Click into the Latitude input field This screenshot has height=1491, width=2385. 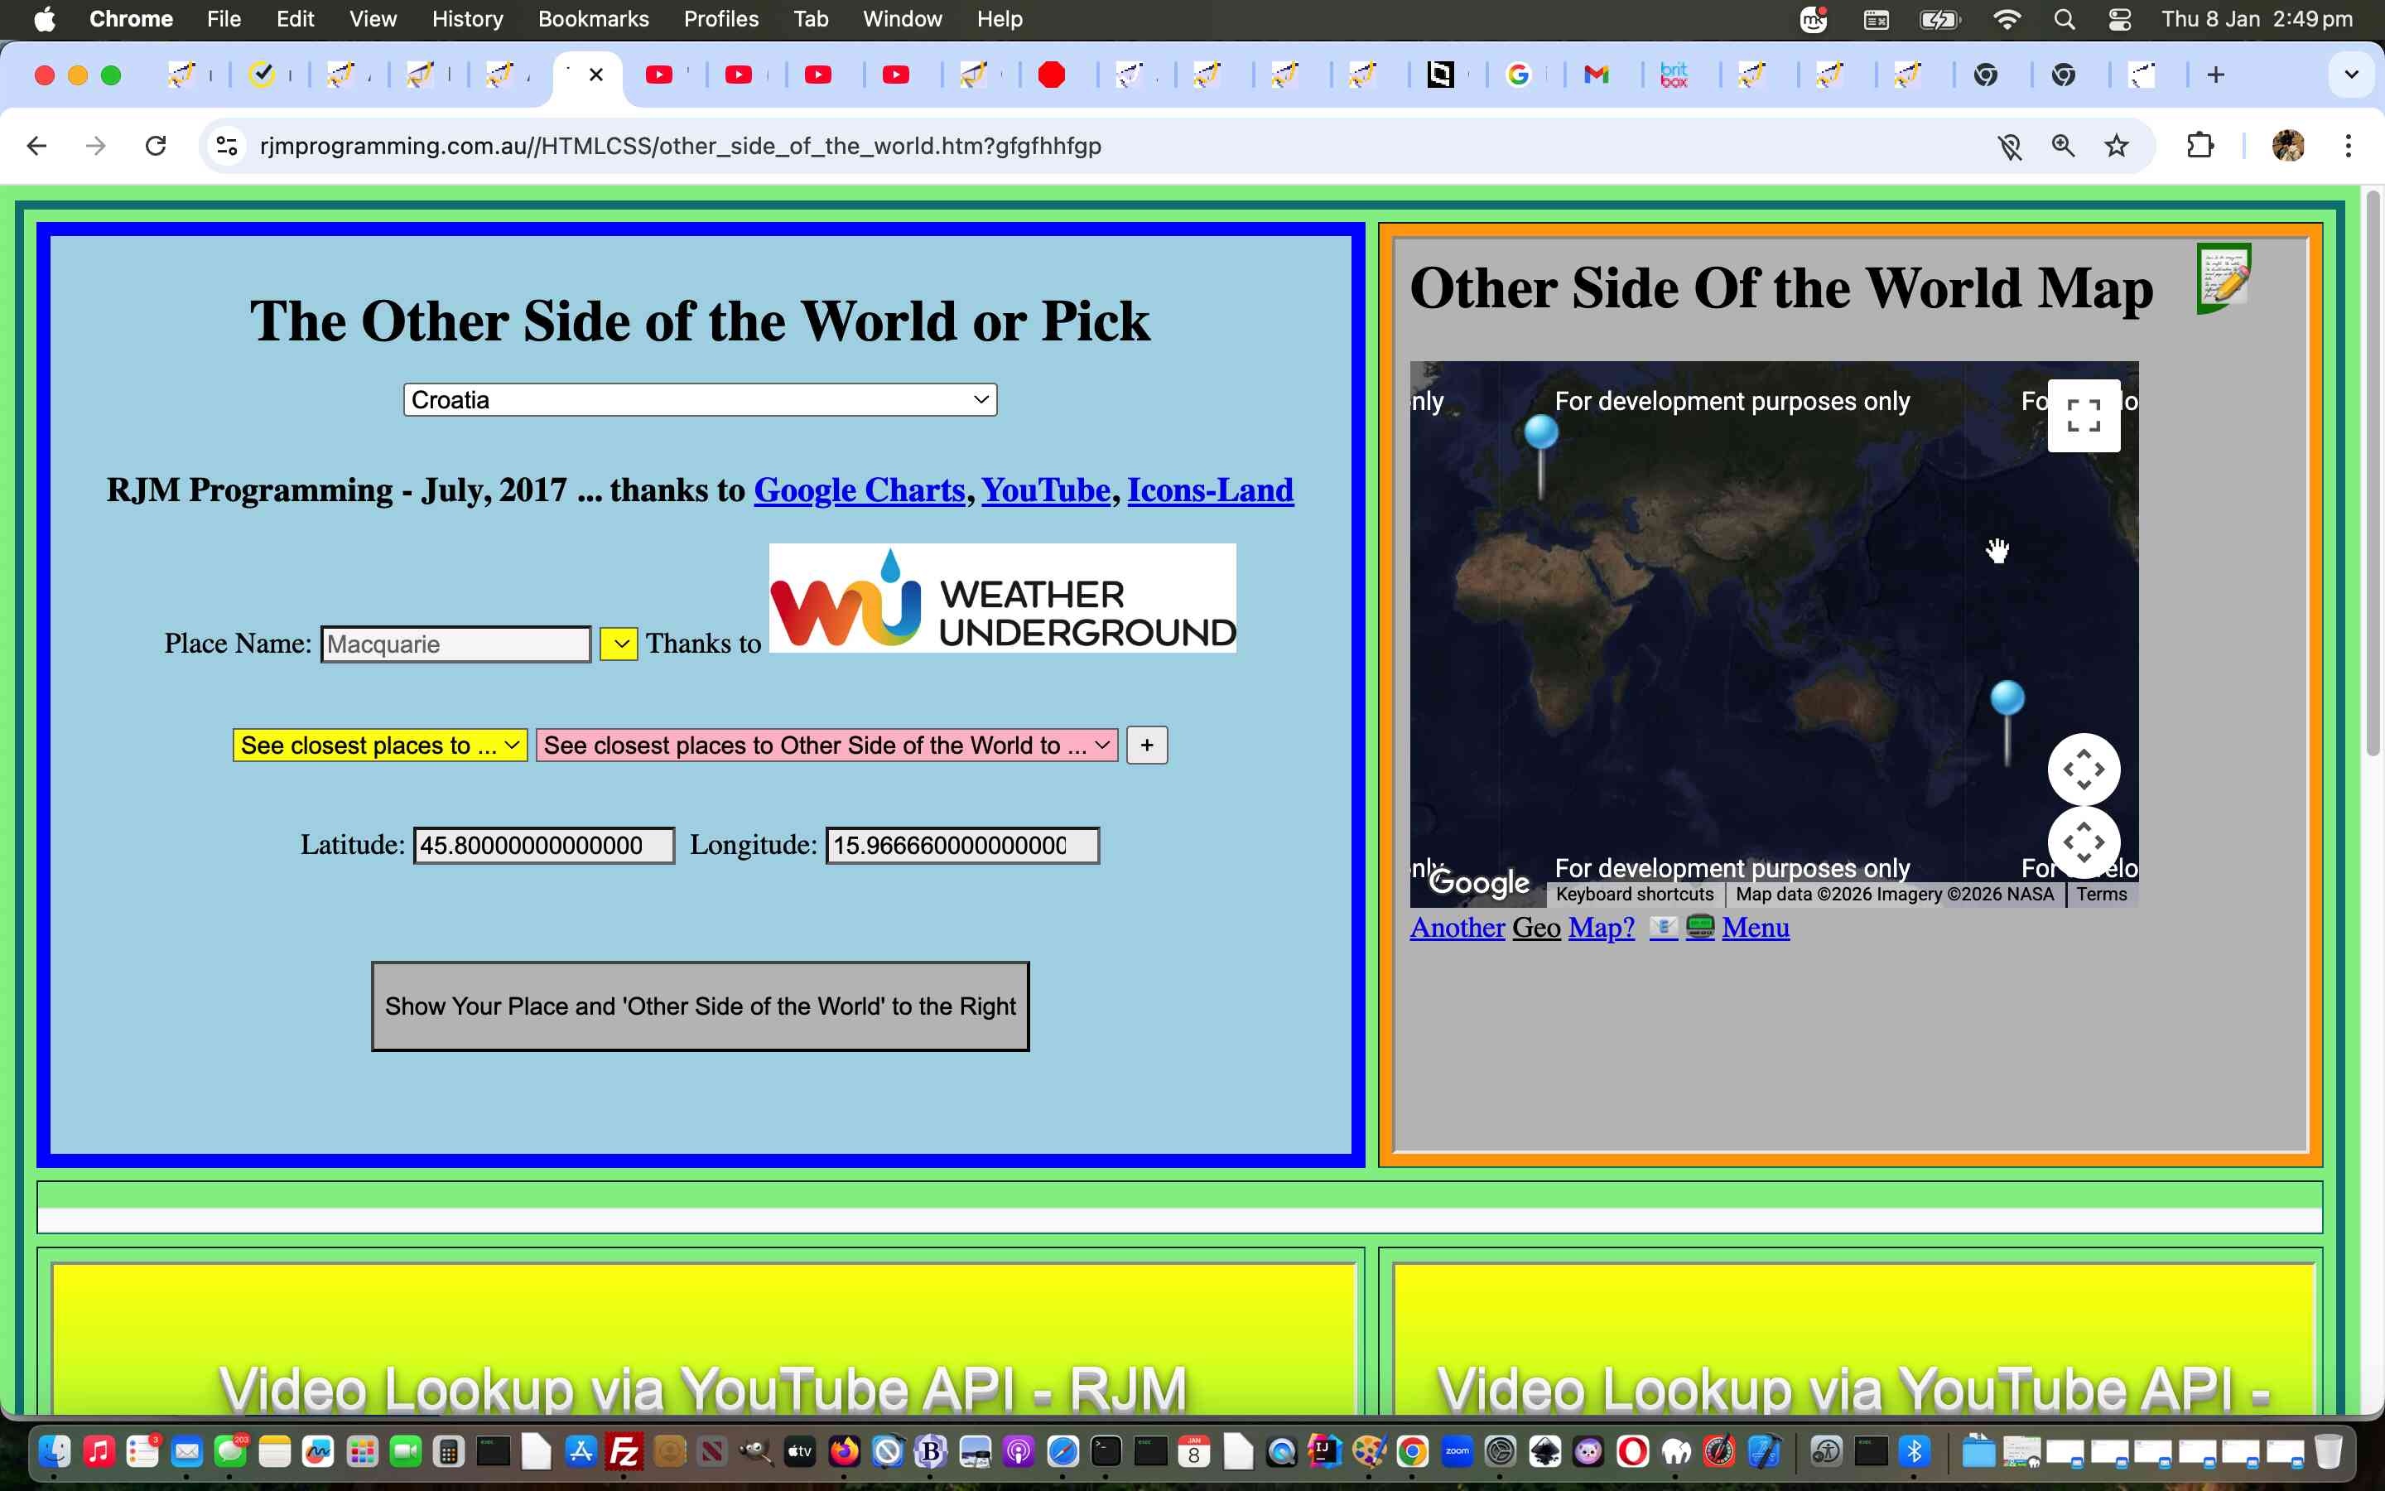pyautogui.click(x=543, y=845)
